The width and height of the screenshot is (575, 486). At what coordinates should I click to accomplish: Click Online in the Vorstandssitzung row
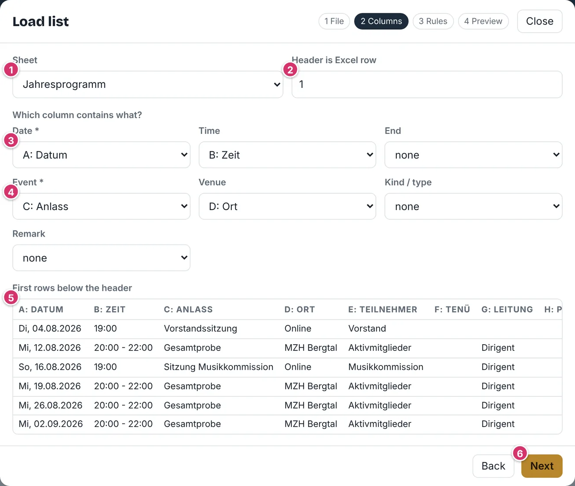(298, 328)
